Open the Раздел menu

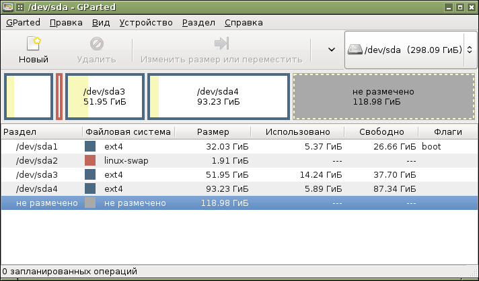tap(198, 23)
